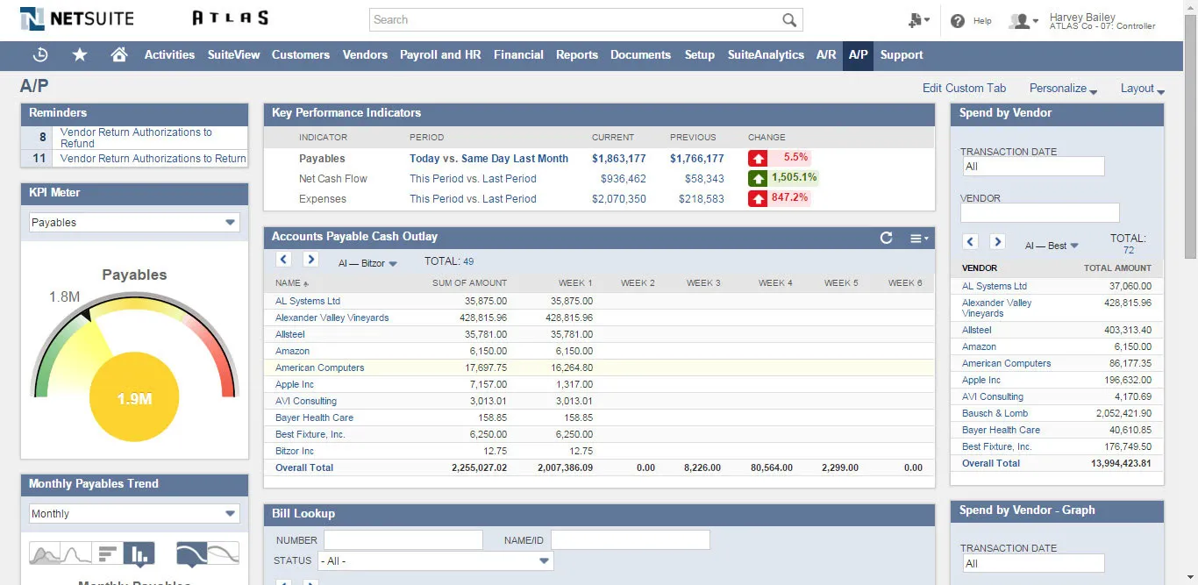Image resolution: width=1198 pixels, height=585 pixels.
Task: Select the bar chart style for Monthly Payables
Action: tap(139, 553)
